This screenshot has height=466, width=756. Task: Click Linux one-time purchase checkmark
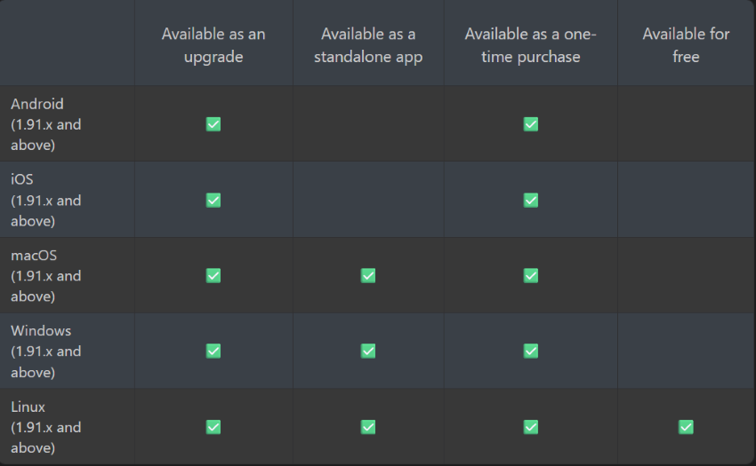click(530, 427)
